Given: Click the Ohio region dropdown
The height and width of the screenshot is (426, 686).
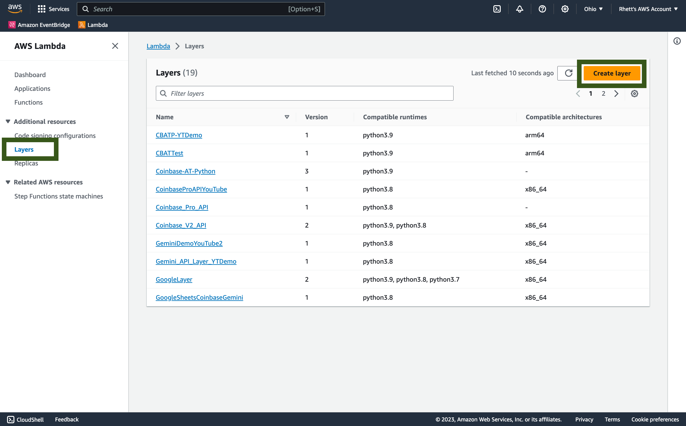Looking at the screenshot, I should pyautogui.click(x=592, y=8).
